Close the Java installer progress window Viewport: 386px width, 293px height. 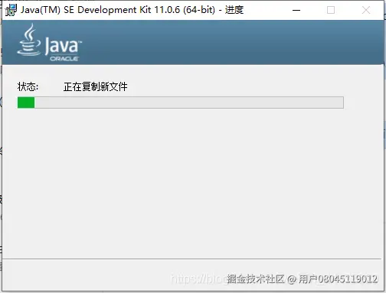pos(366,10)
